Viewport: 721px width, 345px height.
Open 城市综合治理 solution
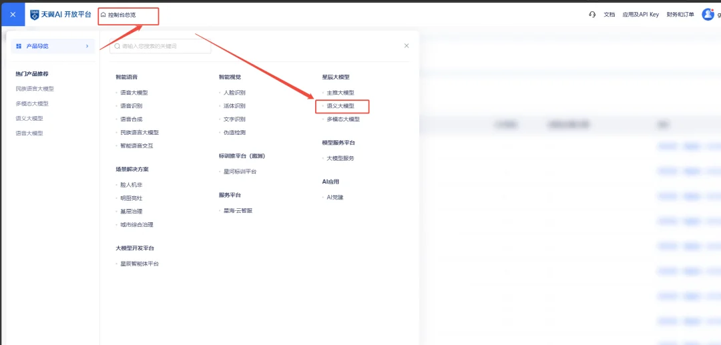click(x=137, y=225)
